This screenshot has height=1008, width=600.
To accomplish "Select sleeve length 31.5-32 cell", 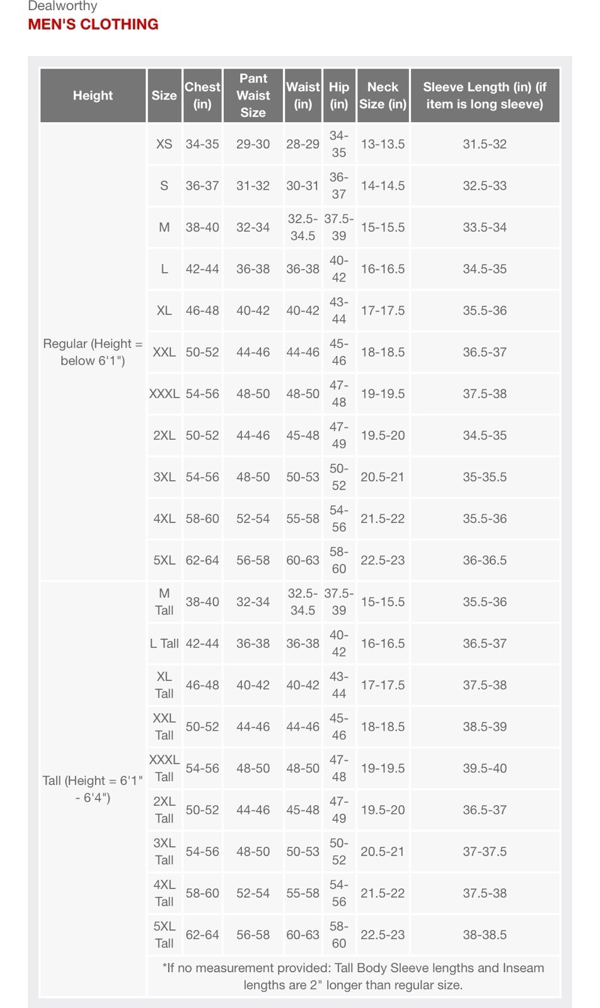I will click(484, 144).
